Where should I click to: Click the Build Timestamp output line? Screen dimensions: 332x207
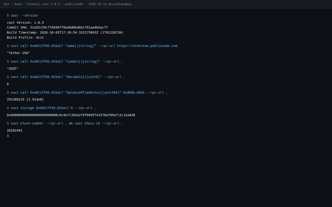pyautogui.click(x=65, y=33)
